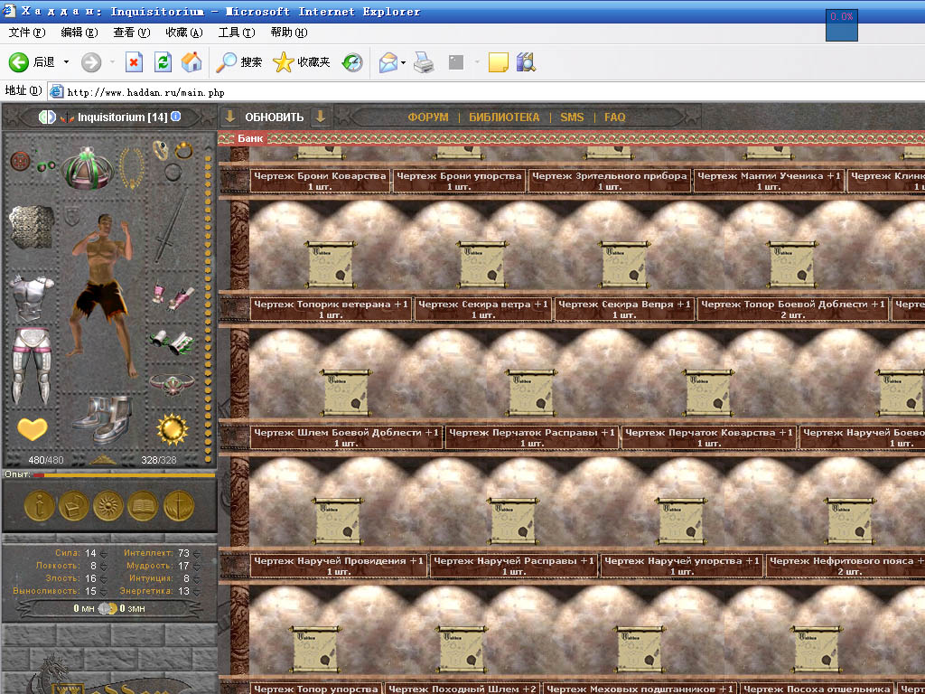
Task: Open the Back button history dropdown arrow
Action: pyautogui.click(x=66, y=62)
